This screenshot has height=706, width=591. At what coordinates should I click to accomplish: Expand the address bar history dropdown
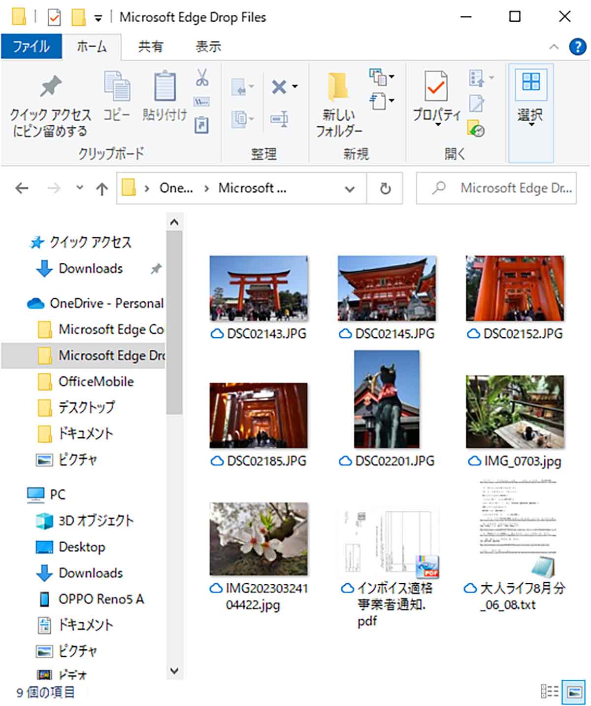(350, 188)
